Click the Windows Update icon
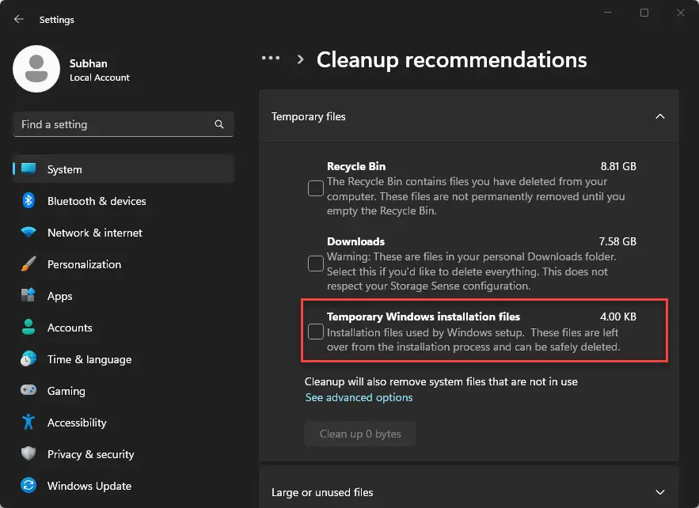 (x=28, y=486)
